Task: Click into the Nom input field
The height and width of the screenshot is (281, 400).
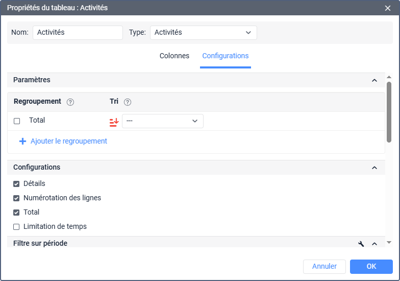Action: point(78,33)
